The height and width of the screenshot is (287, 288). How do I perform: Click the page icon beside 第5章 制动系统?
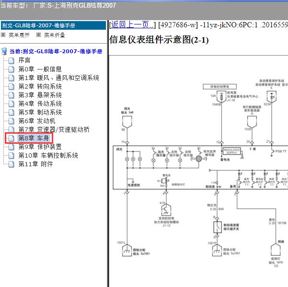(x=12, y=113)
